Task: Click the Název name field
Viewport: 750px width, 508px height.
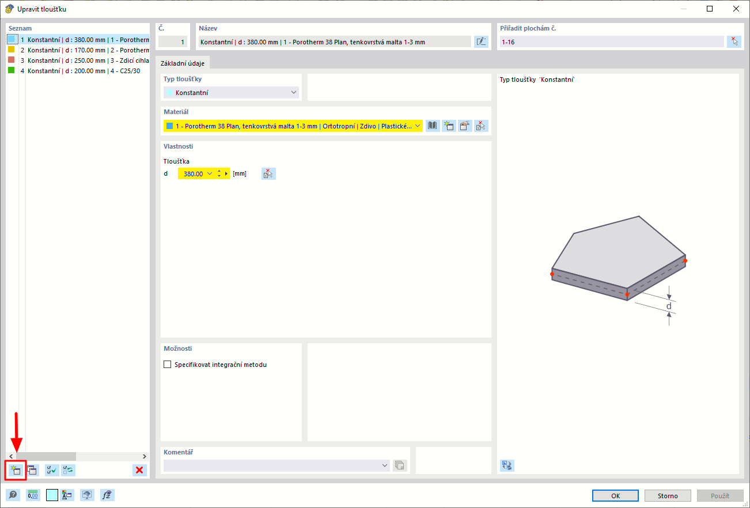Action: (x=334, y=41)
